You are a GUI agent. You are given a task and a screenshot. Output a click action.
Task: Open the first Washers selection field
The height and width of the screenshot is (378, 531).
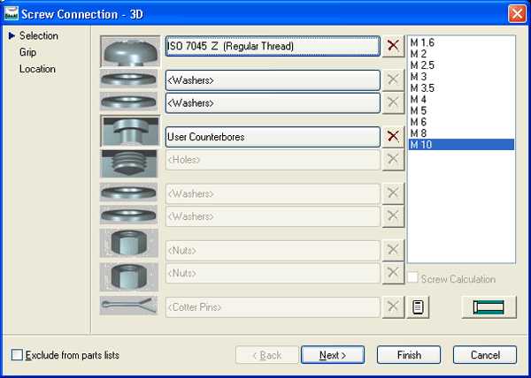click(273, 80)
